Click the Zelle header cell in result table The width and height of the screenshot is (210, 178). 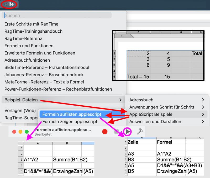click(142, 142)
